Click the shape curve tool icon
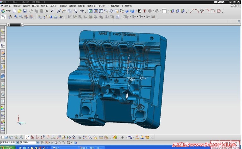This screenshot has width=242, height=149. [x=219, y=11]
